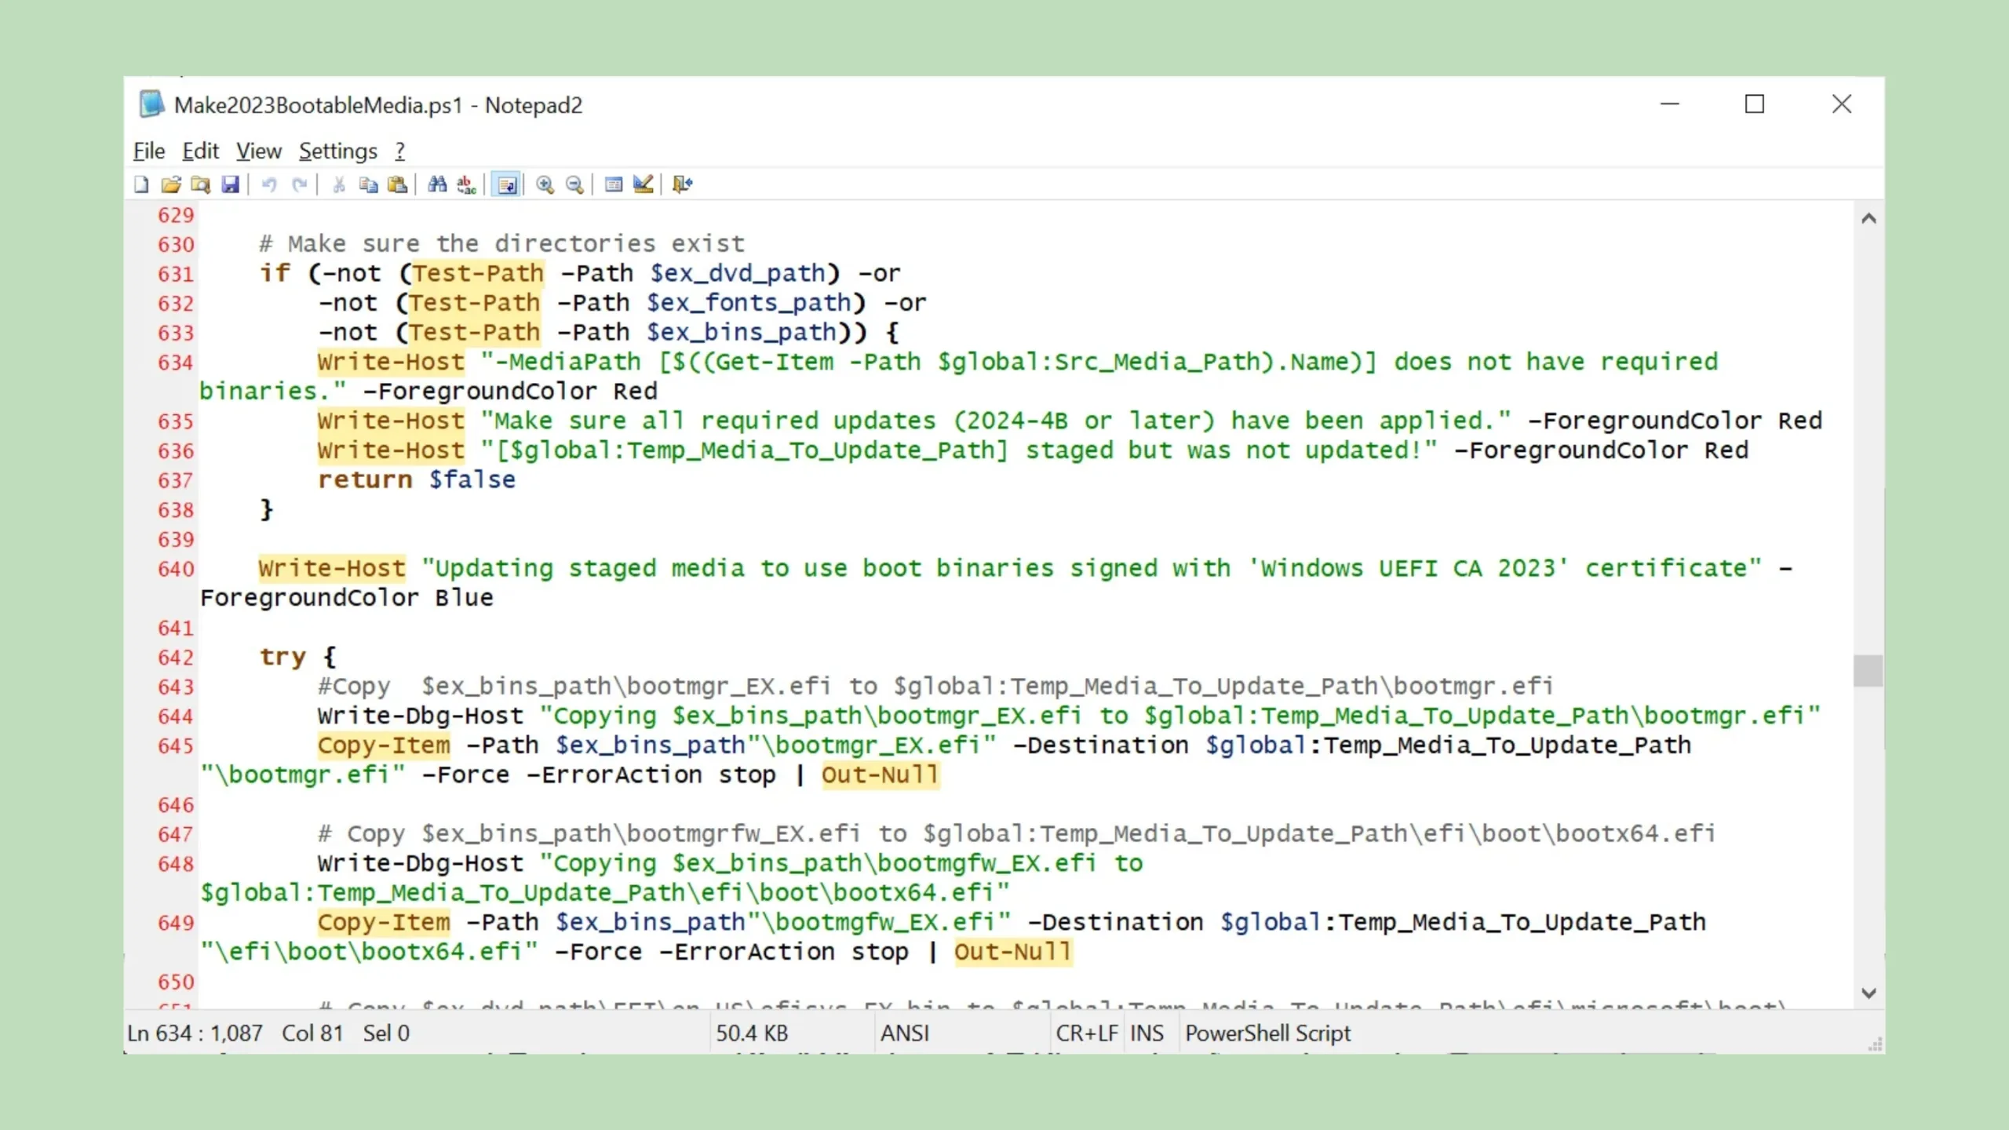Maximize the Notepad2 window
Image resolution: width=2009 pixels, height=1130 pixels.
coord(1755,104)
